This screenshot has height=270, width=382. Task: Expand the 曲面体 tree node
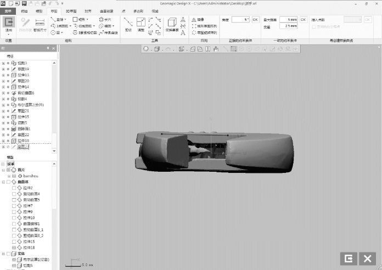(3, 182)
